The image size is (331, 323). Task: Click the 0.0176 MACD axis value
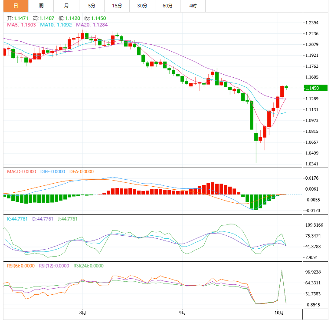(x=312, y=178)
